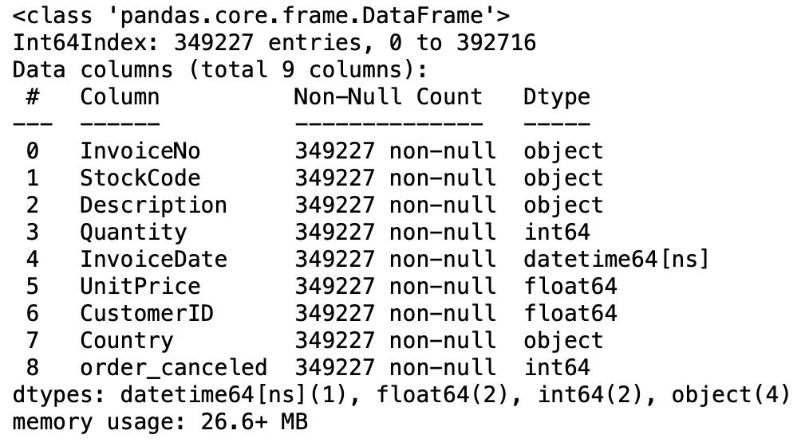Click the Country column name
Image resolution: width=801 pixels, height=446 pixels.
point(126,340)
